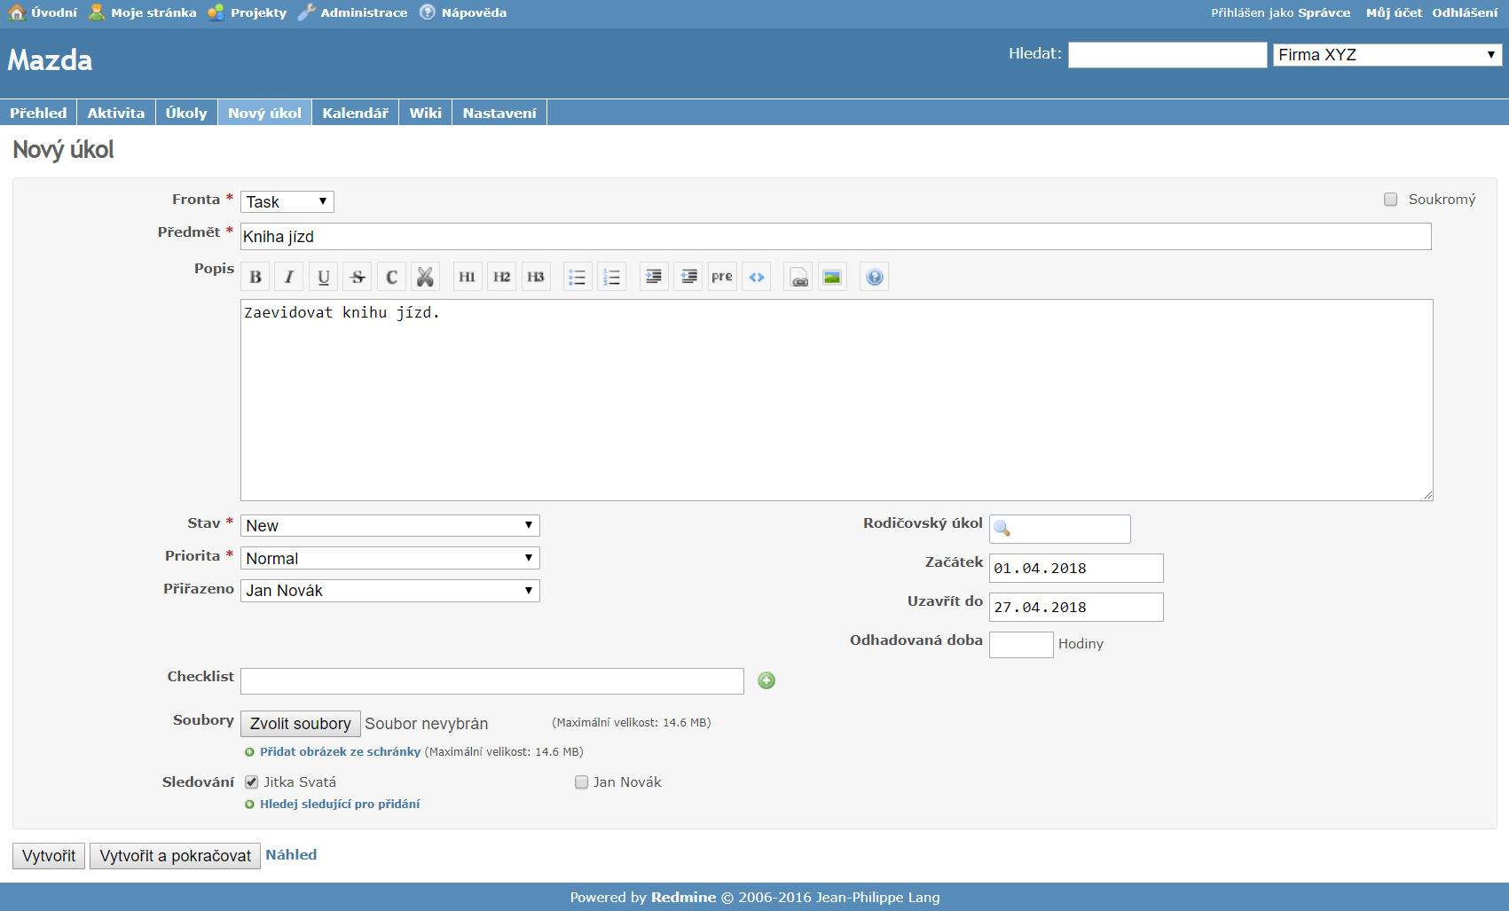Open the Přiřazeno assignee dropdown
This screenshot has height=911, width=1509.
(x=389, y=591)
